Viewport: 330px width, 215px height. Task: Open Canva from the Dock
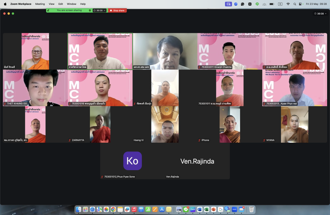click(x=193, y=209)
